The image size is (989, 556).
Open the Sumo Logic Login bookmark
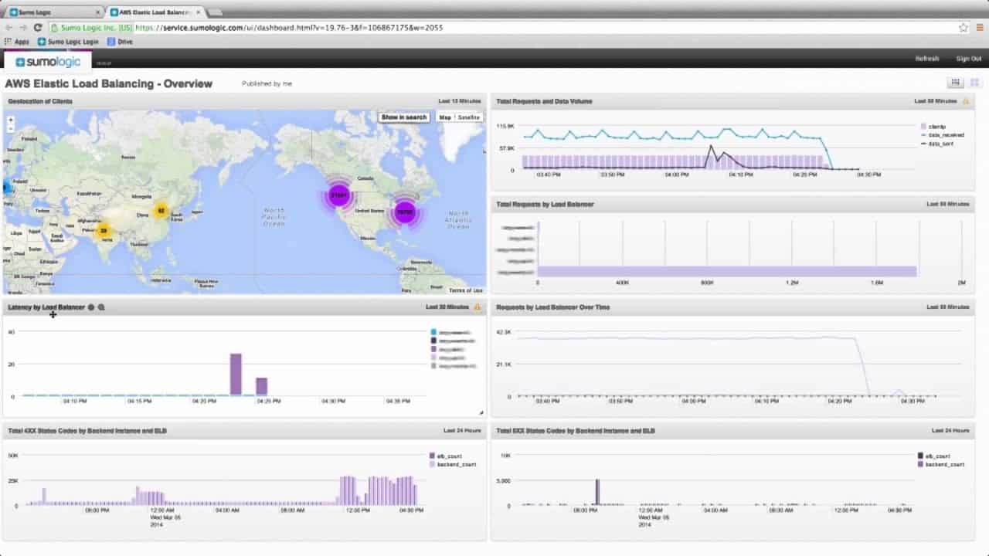pyautogui.click(x=69, y=42)
